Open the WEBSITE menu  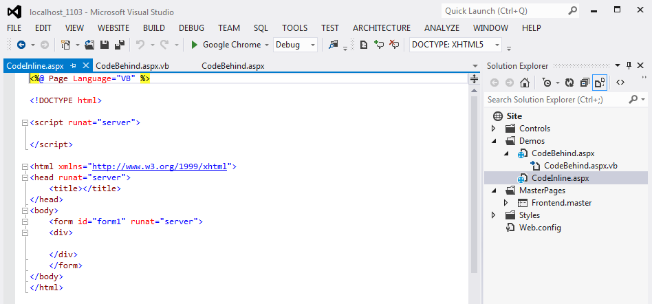[x=113, y=28]
